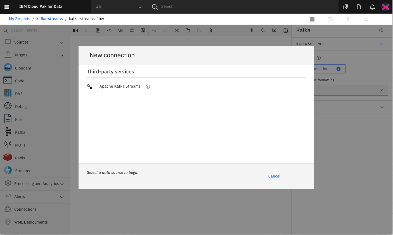Open the hamburger navigation menu

tap(7, 7)
